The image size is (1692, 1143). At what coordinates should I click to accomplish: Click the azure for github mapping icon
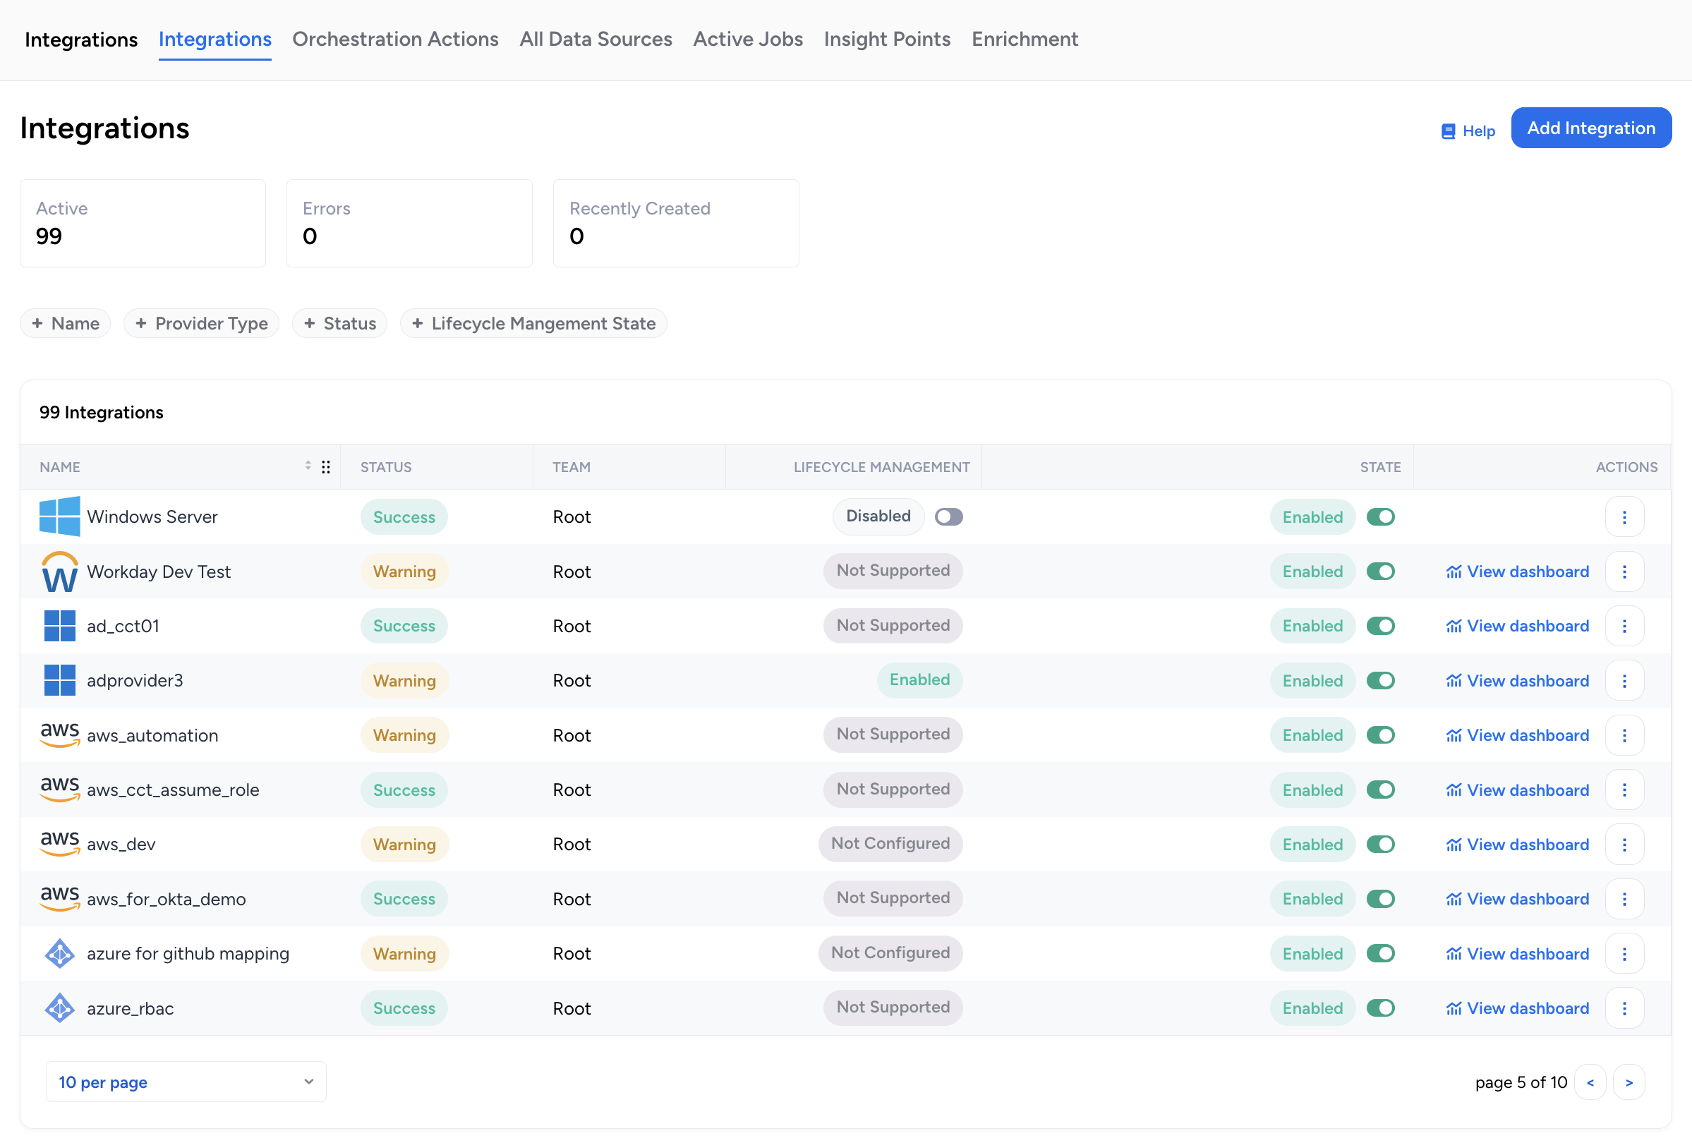point(60,954)
